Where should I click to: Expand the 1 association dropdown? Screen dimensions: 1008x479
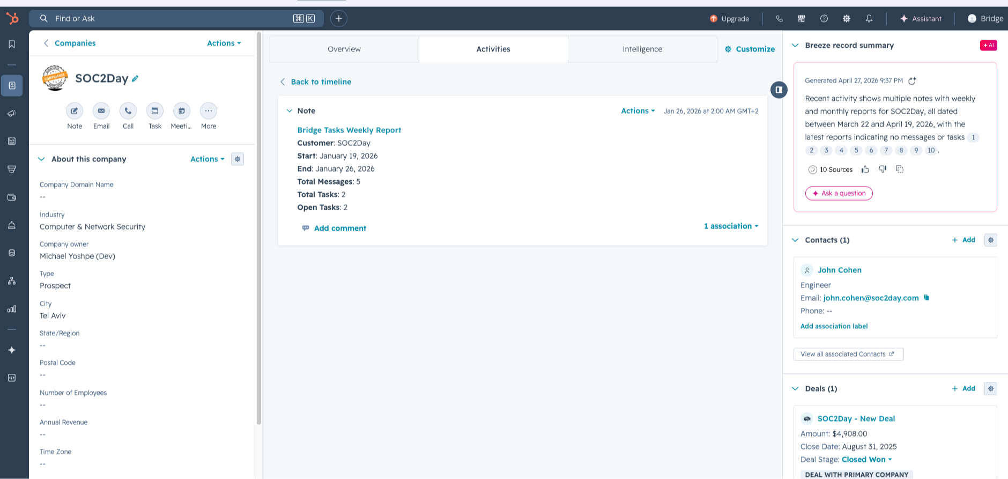(731, 226)
